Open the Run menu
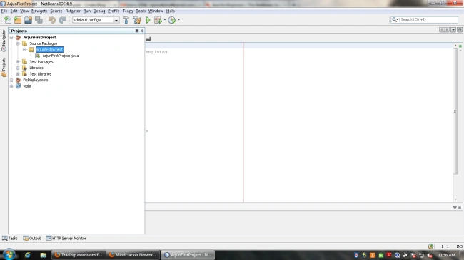464x260 pixels. point(86,11)
